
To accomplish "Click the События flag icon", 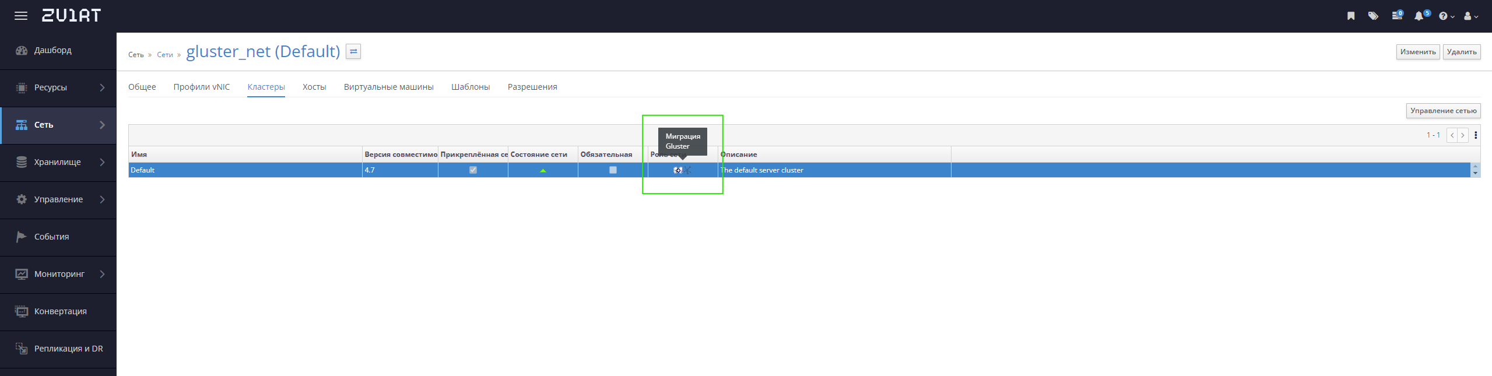I will [22, 237].
